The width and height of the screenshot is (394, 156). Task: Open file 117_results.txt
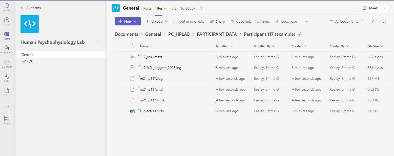pos(151,57)
